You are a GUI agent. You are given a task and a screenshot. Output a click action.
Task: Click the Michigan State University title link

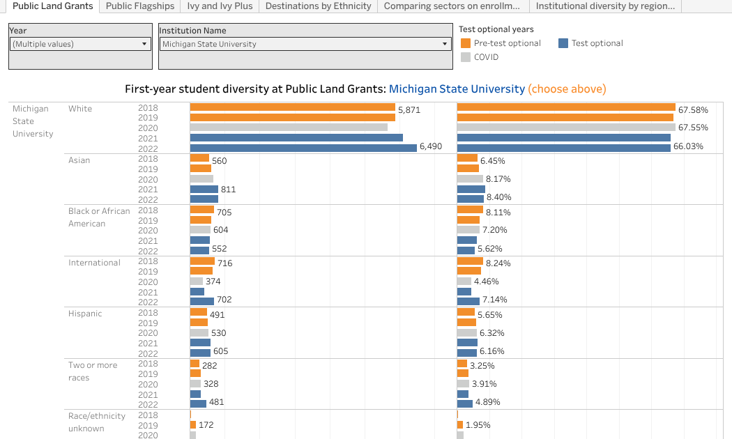coord(457,89)
